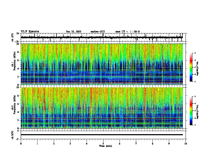Select the 'start UT = 1:20:0' text
Screen dimensions: 209x161
pos(127,32)
